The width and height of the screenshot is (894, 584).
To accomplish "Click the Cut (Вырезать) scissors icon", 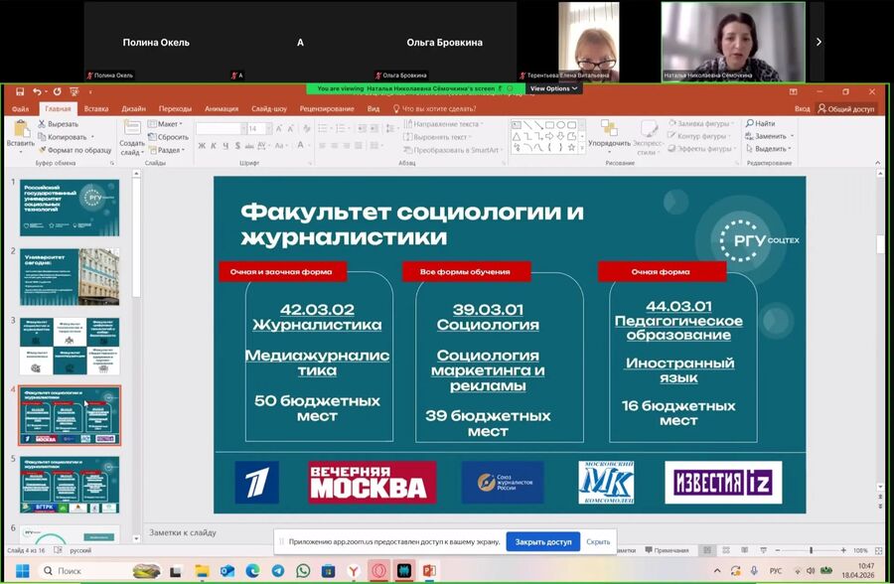I will point(41,124).
